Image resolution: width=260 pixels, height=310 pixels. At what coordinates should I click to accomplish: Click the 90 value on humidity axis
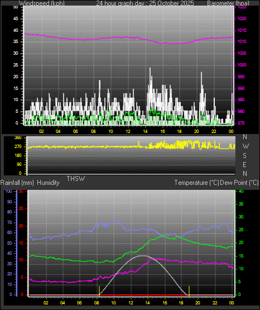point(9,202)
